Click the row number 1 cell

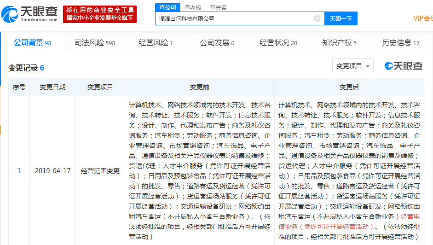point(19,170)
